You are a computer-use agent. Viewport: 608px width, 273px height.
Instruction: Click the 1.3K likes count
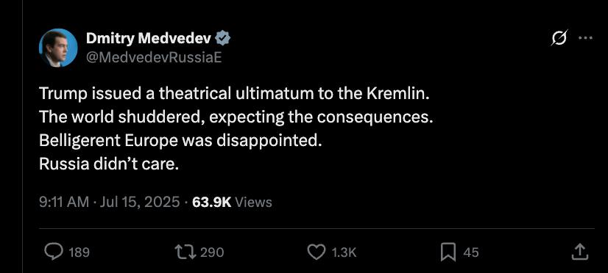coord(344,252)
